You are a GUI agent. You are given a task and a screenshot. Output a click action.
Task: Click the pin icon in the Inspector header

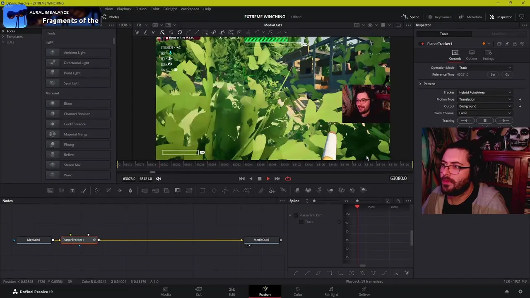507,43
